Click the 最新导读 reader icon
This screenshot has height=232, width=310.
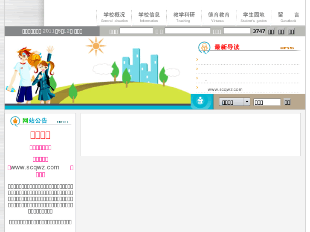click(204, 48)
